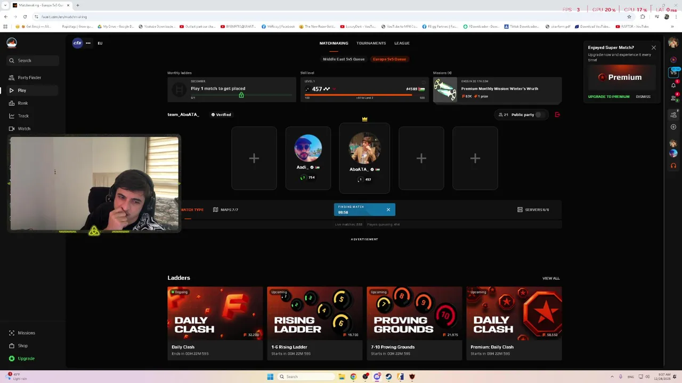
Task: Close the Enjoyed Super Match popup
Action: (x=654, y=48)
